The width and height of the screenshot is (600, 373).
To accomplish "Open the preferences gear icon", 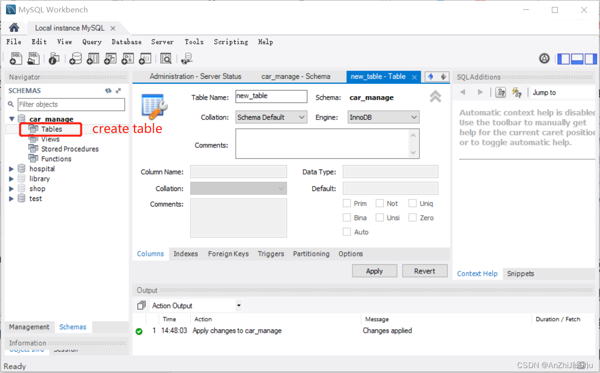I will 544,59.
